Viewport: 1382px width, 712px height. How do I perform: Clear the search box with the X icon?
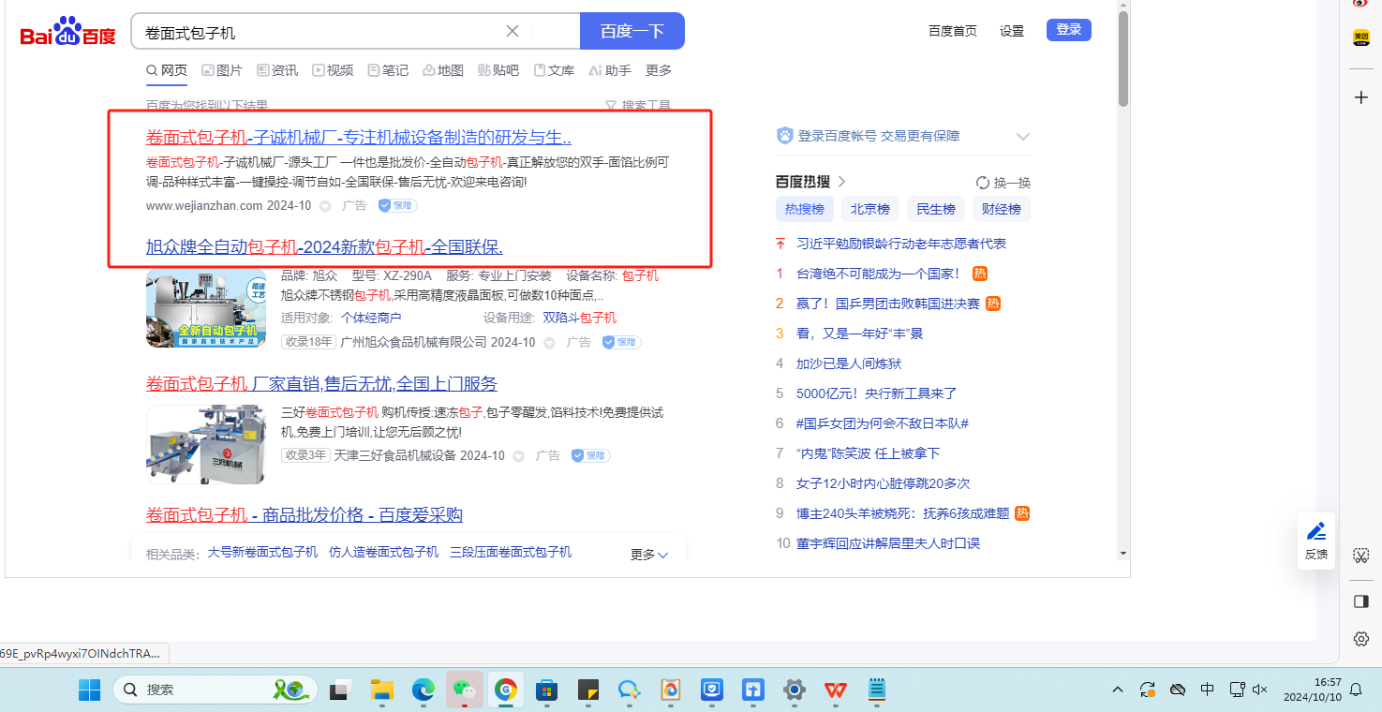[513, 31]
